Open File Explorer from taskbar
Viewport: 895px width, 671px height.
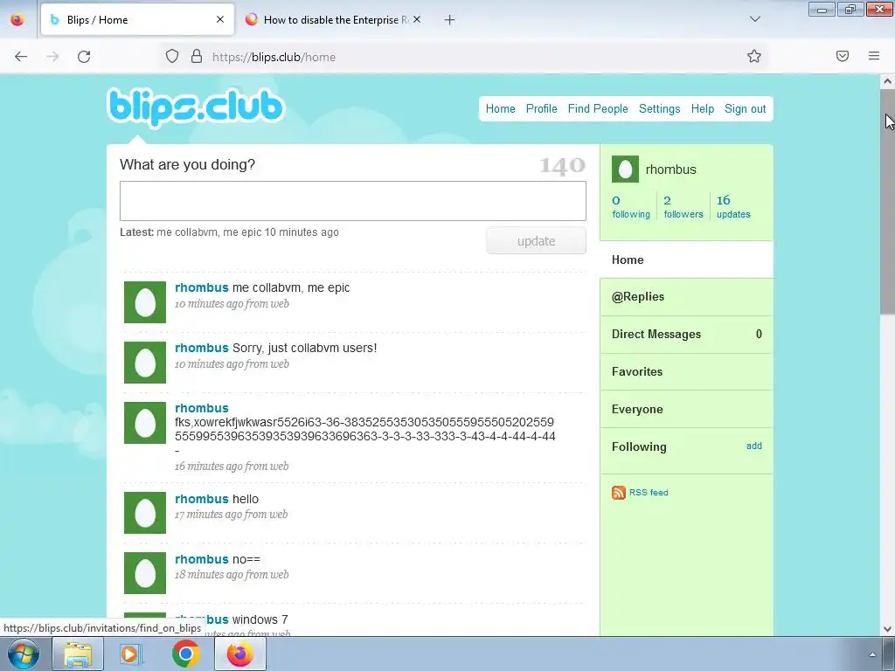(78, 654)
